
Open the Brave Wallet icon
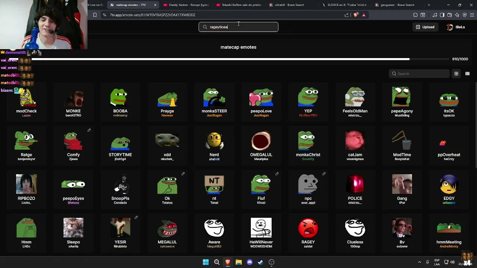click(449, 15)
